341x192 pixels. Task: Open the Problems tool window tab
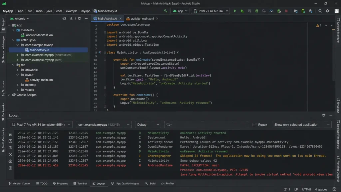(x=61, y=184)
